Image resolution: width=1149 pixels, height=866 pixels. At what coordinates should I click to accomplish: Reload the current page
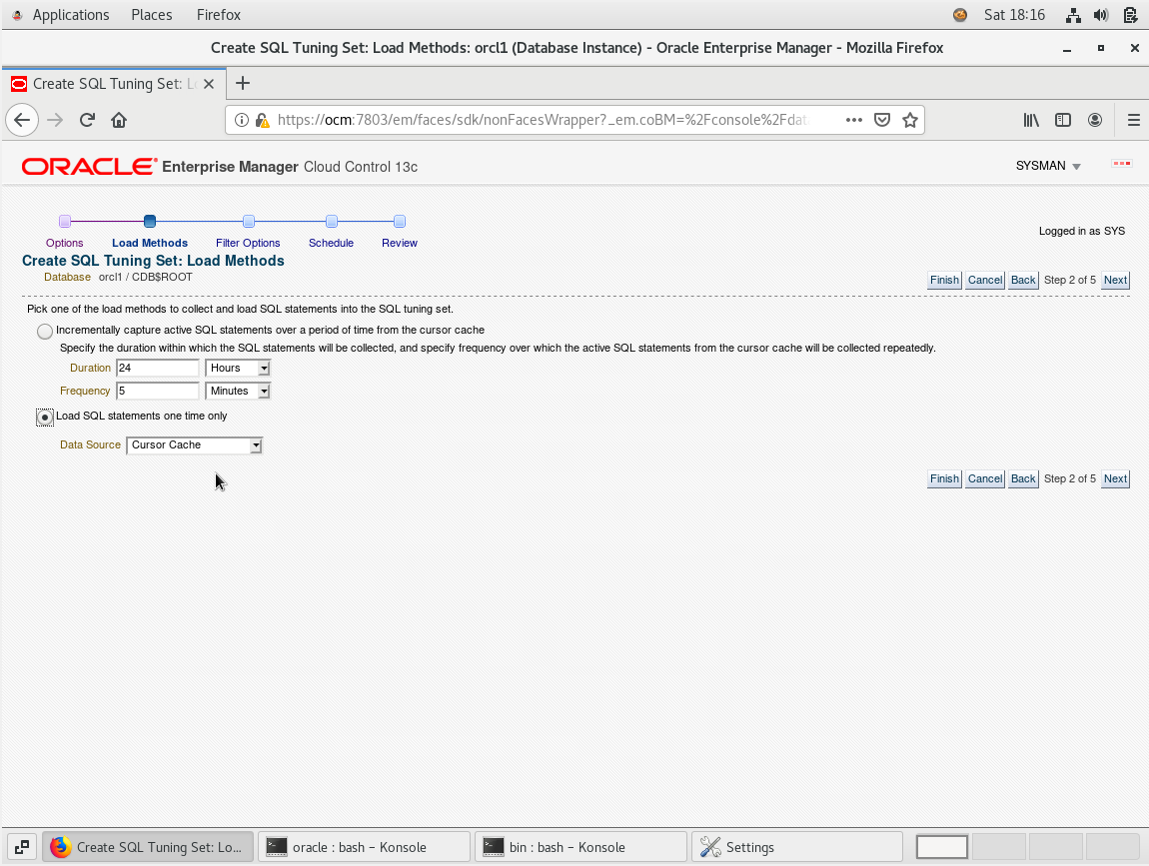(x=87, y=120)
